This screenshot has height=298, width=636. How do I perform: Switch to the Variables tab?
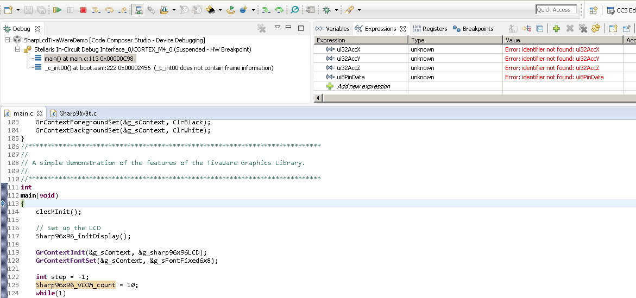(332, 29)
